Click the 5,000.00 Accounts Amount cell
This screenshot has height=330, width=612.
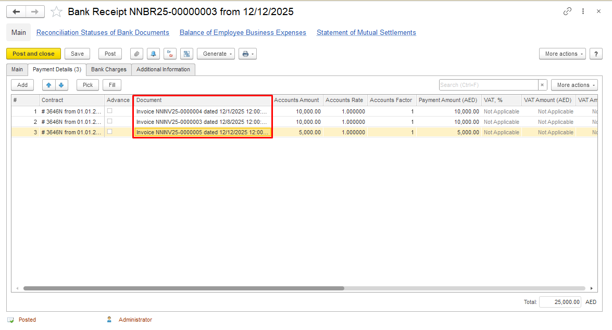pos(297,133)
